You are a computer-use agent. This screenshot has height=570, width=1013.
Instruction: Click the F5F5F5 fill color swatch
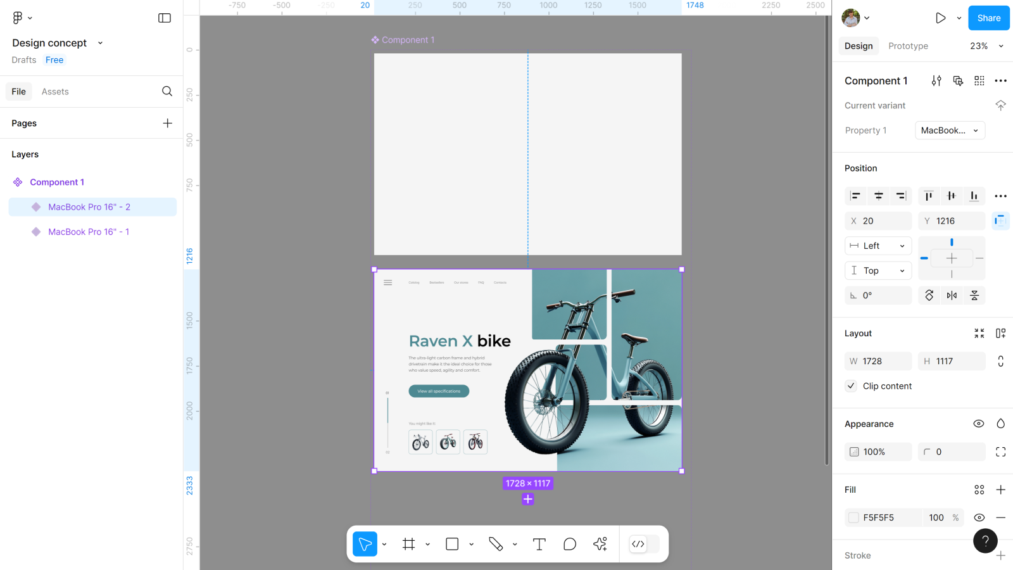tap(853, 517)
